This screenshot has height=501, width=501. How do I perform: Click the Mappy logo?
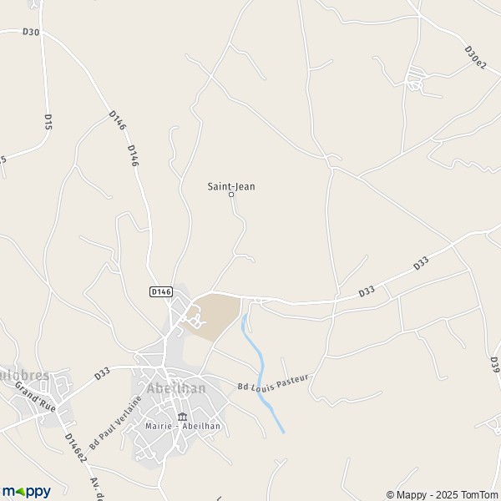[26, 492]
